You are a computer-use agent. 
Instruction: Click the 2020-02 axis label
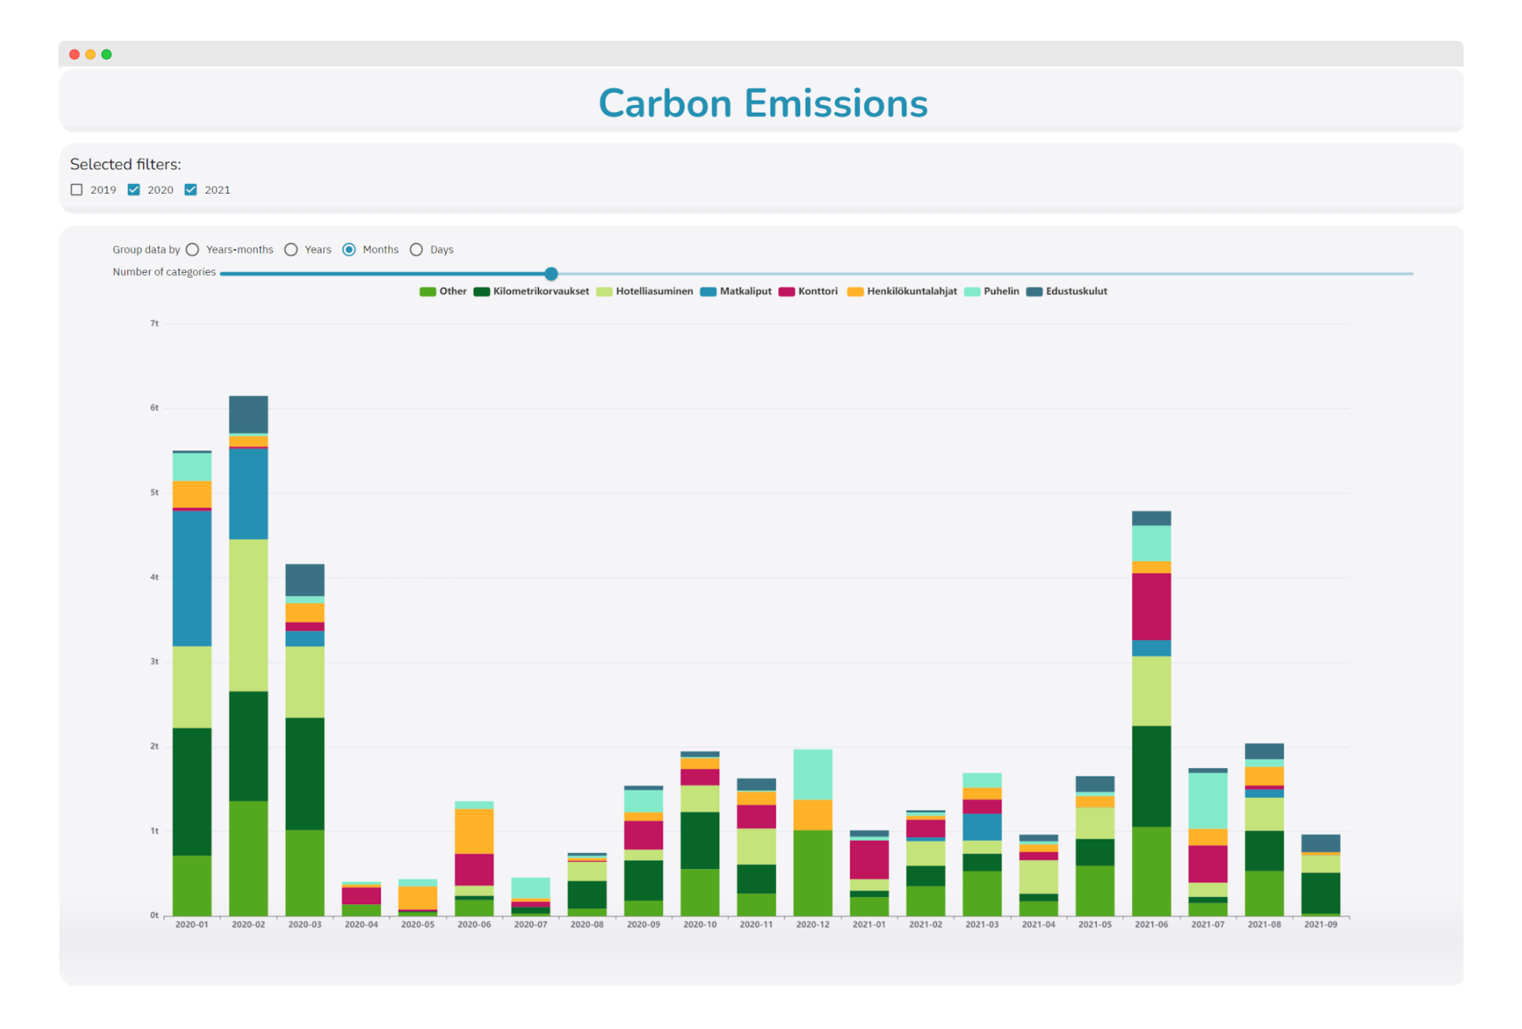pyautogui.click(x=248, y=925)
